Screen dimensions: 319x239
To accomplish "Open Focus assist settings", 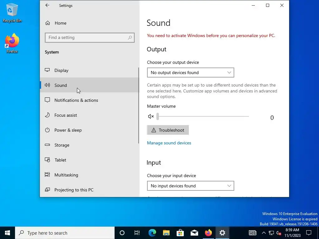I will (89, 115).
